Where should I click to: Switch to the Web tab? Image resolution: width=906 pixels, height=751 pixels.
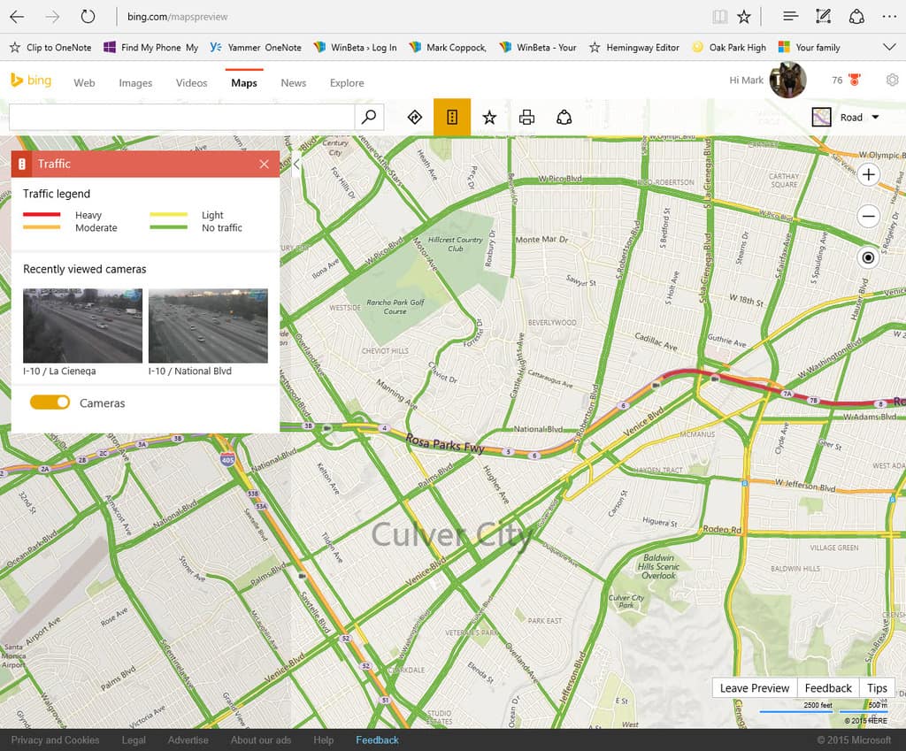click(84, 83)
